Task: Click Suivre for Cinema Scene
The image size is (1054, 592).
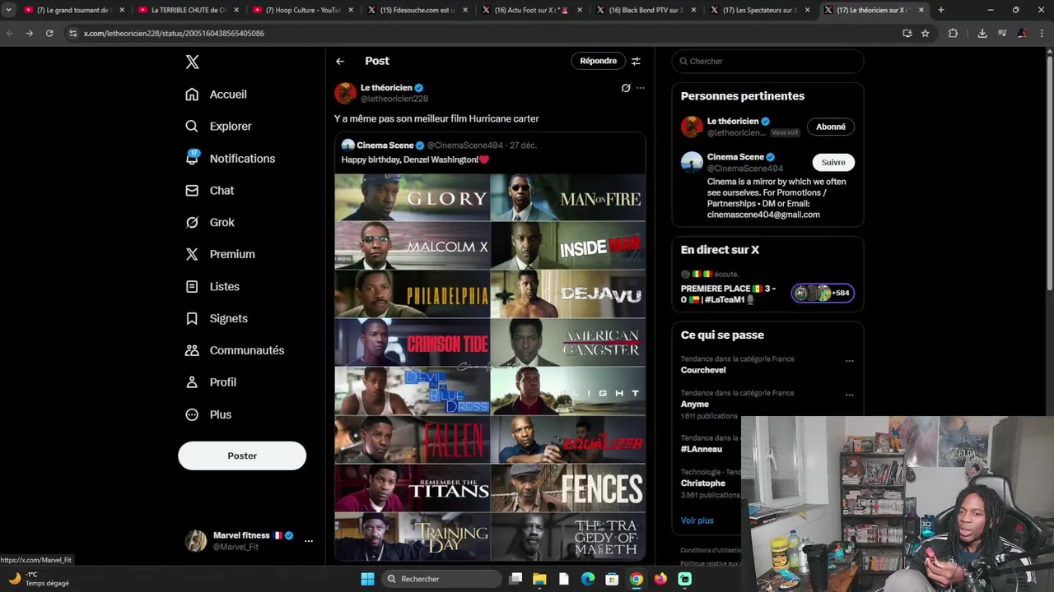Action: tap(833, 162)
